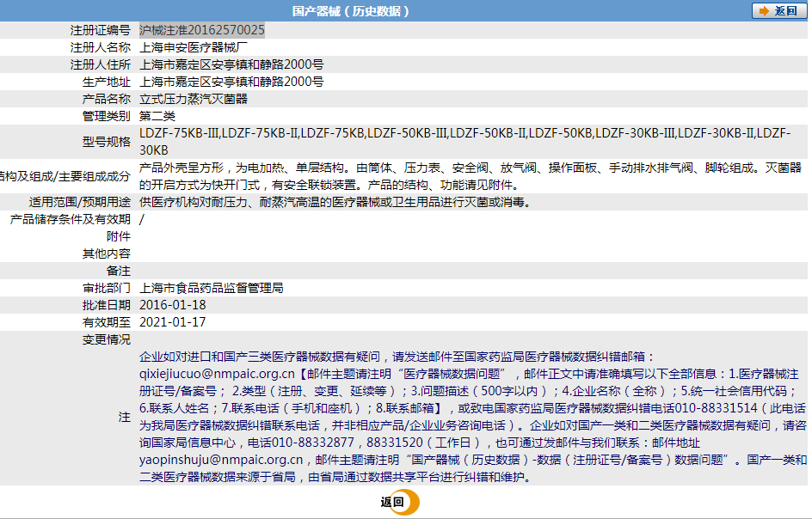This screenshot has width=812, height=519.
Task: Select registration number 沪械注准20162570025
Action: (x=202, y=30)
